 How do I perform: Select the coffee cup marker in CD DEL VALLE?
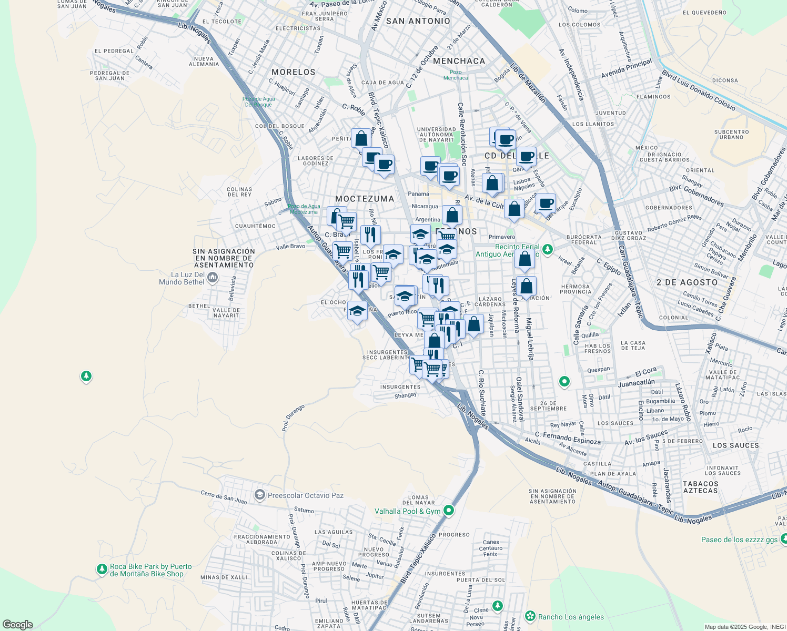pos(526,157)
